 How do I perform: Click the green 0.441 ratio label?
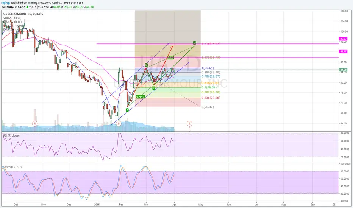141,97
